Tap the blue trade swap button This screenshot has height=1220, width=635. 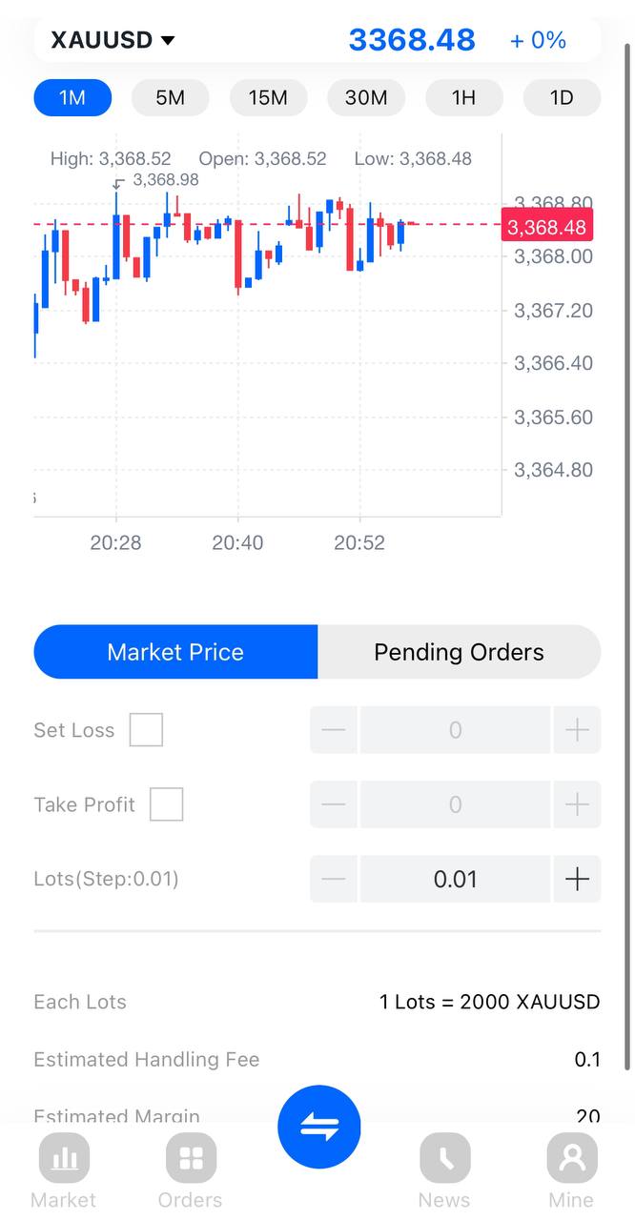[x=319, y=1128]
